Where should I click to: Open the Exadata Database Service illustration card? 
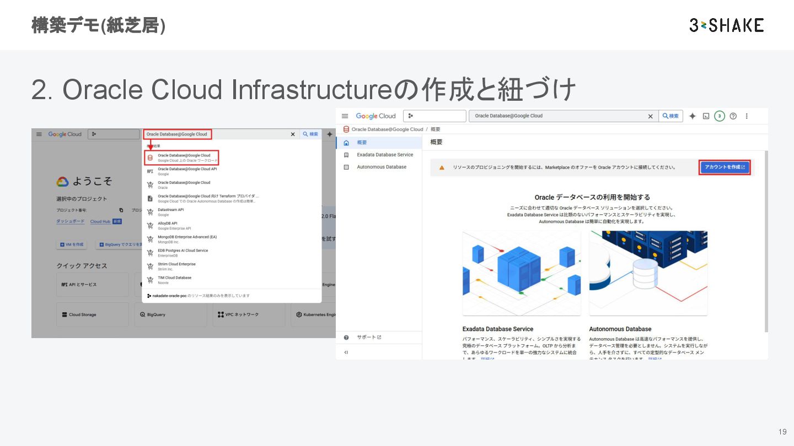tap(522, 273)
